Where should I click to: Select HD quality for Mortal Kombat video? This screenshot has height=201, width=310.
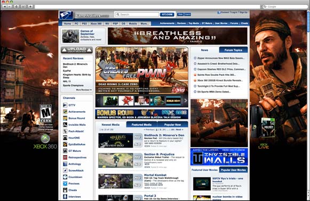(x=138, y=178)
